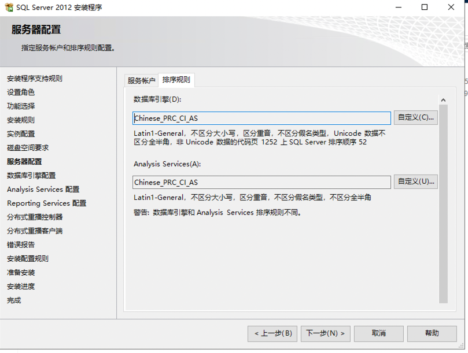Click the Analysis Services collation text field

(261, 183)
